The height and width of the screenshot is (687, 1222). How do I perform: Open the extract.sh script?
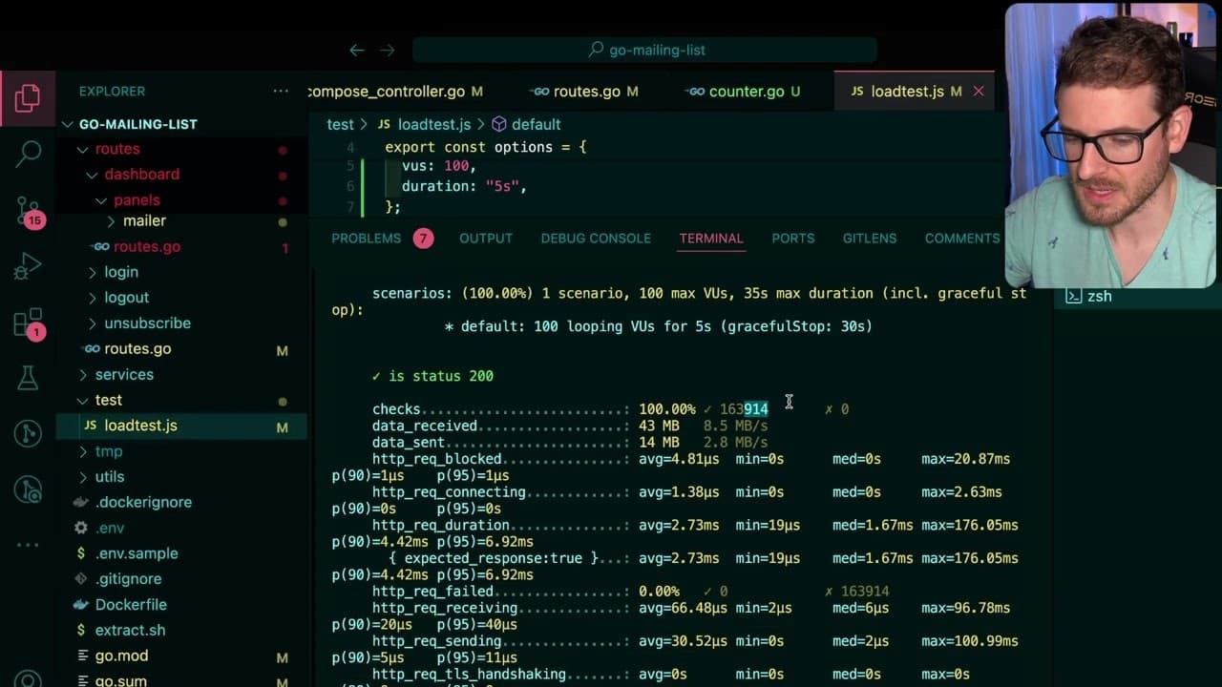(181, 630)
